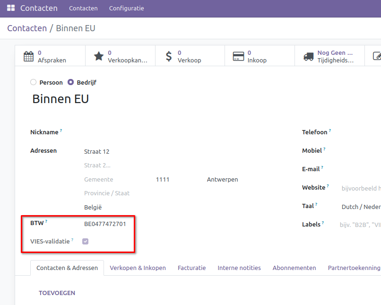Click the calendar icon for Afspraken

[29, 56]
